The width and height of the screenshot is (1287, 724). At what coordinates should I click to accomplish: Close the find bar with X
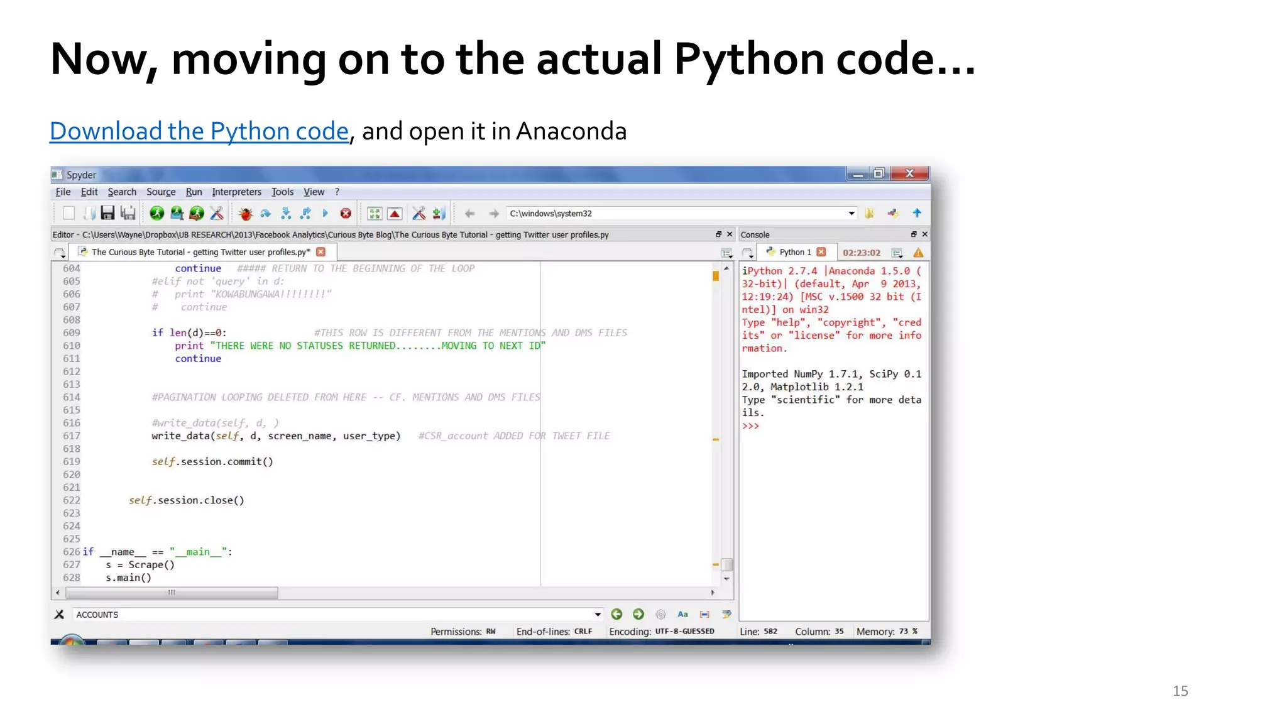tap(59, 614)
